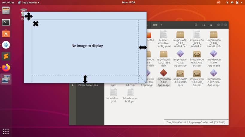This screenshot has height=137, width=245.
Task: Select imgViewOn-1.0.2.i686.rpm package
Action: (180, 78)
